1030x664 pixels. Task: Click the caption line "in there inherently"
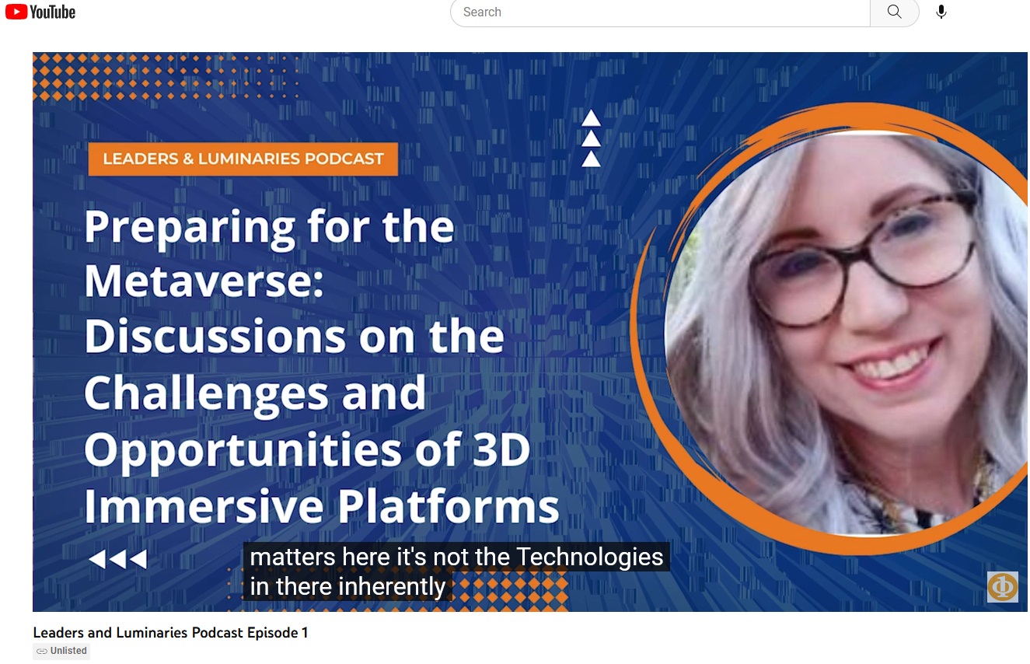[x=347, y=586]
